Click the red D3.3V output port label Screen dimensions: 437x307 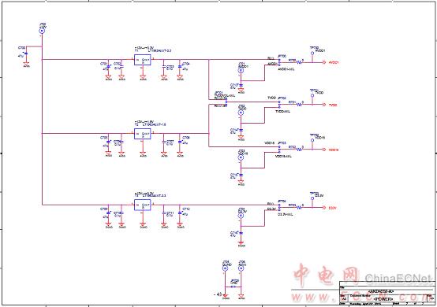coord(333,208)
